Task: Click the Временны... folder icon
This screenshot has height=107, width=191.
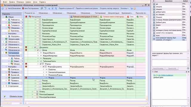Action: (9, 31)
